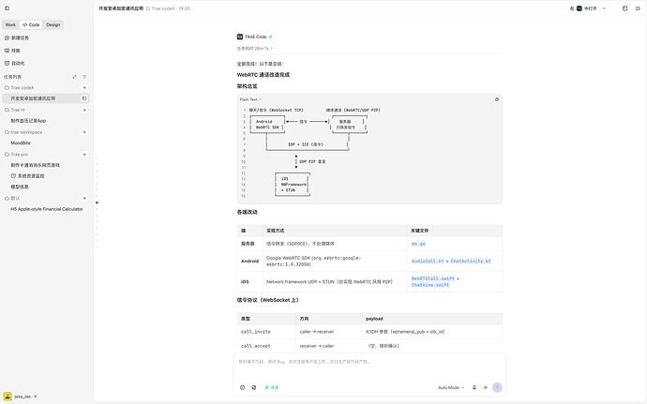Open the Plain Text language dropdown
Viewport: 647px width, 404px height.
(250, 99)
